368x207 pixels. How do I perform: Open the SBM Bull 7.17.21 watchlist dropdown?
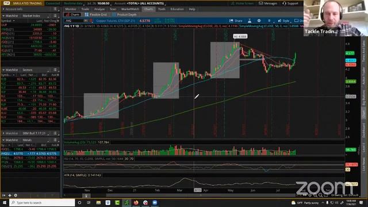coord(35,133)
